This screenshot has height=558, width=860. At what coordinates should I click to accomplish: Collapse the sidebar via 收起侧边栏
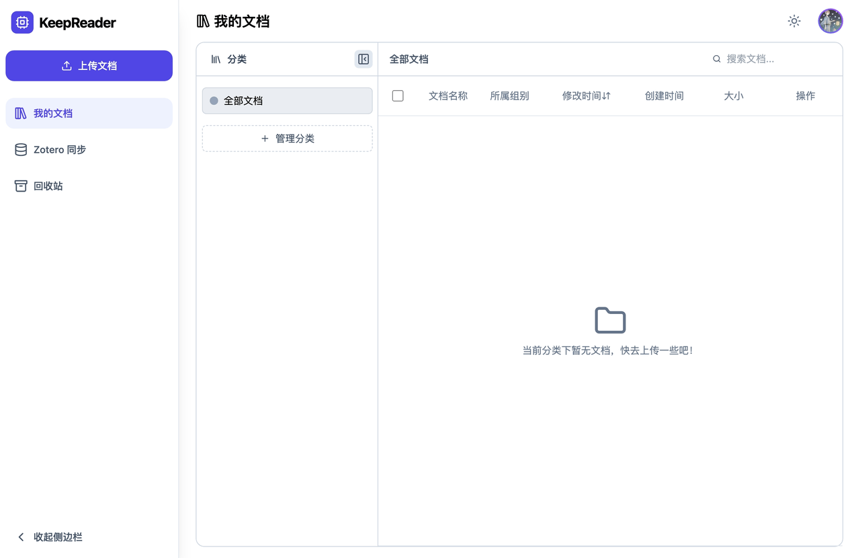[50, 536]
